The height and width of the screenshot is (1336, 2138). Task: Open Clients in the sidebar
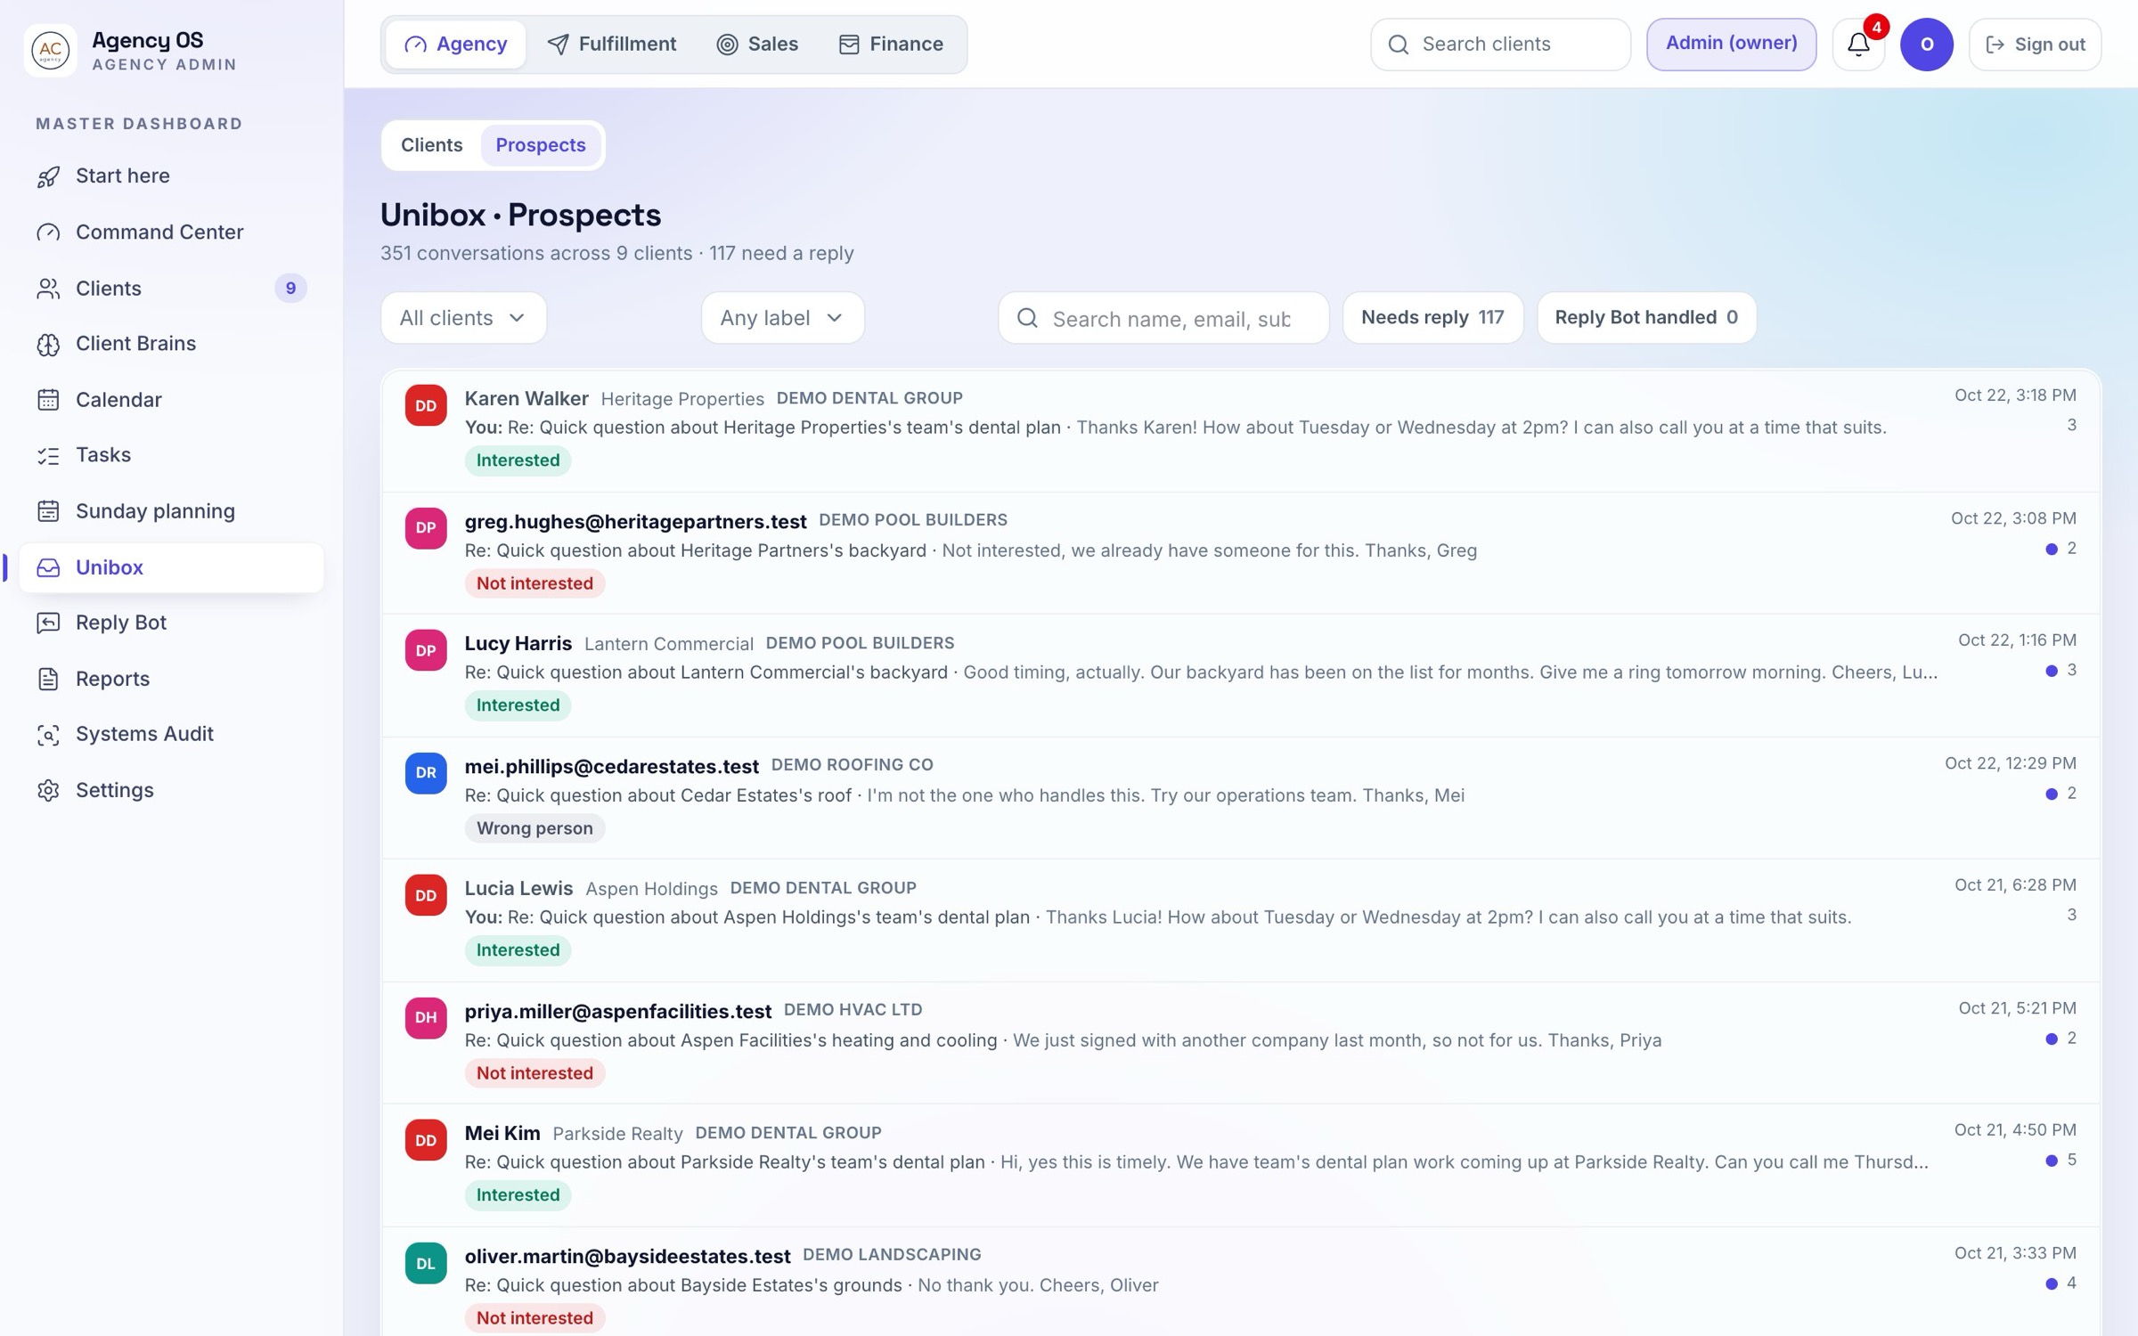click(x=171, y=289)
